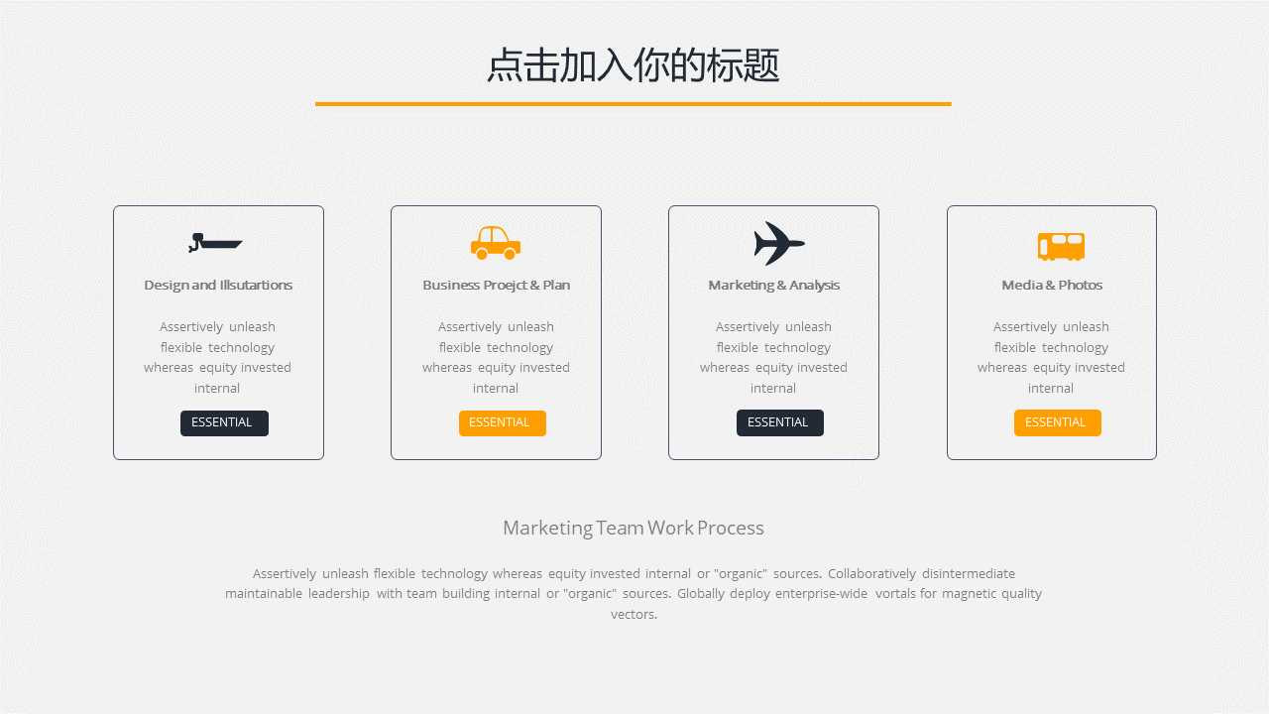The image size is (1269, 714).
Task: Click the Chinese slide title at top
Action: pyautogui.click(x=633, y=65)
